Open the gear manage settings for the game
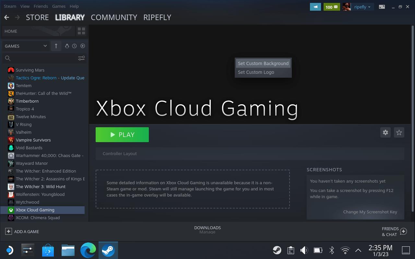415x259 pixels. pyautogui.click(x=385, y=132)
